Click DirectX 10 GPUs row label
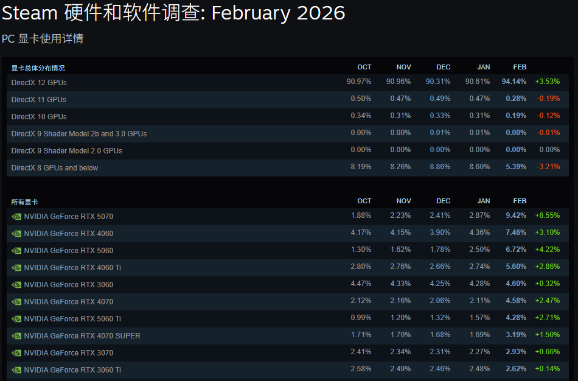The image size is (578, 381). [39, 116]
